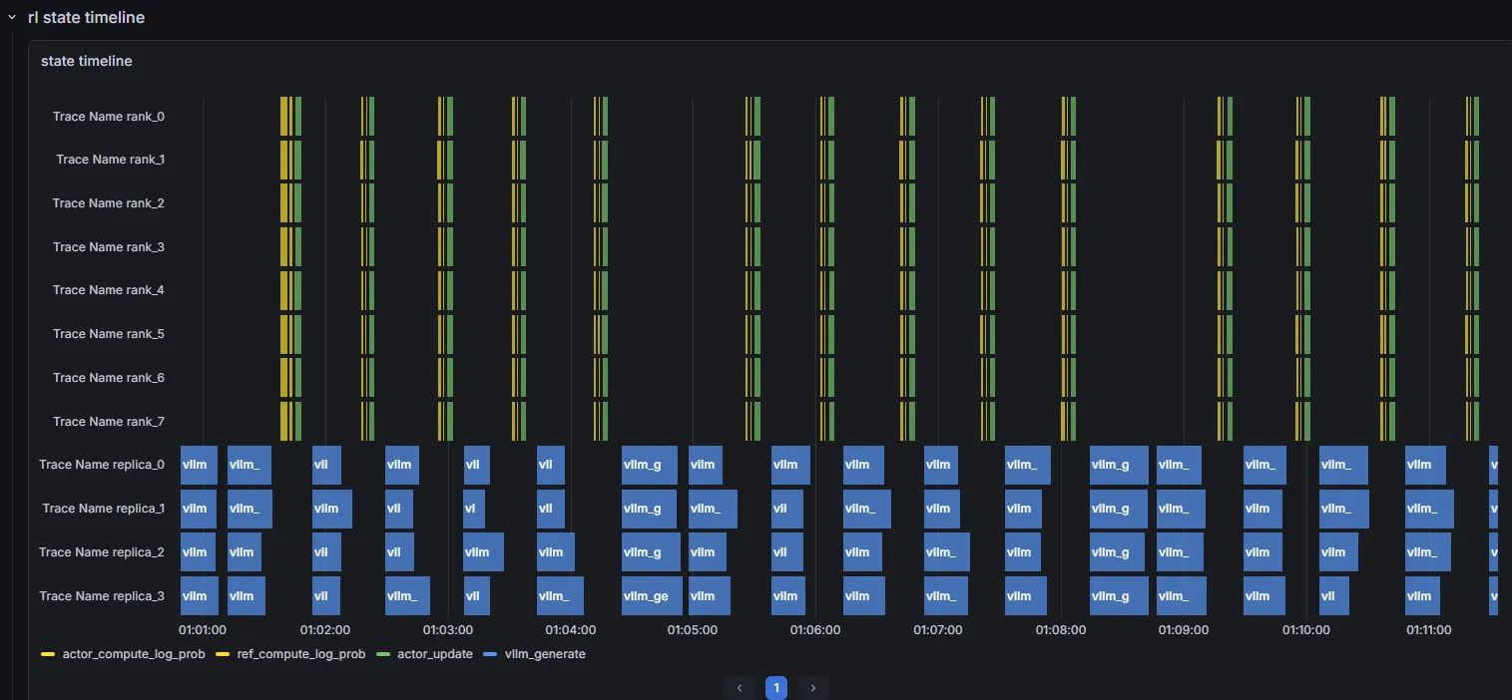Screen dimensions: 1512x700
Task: Click the rl state timeline row title
Action: 86,17
